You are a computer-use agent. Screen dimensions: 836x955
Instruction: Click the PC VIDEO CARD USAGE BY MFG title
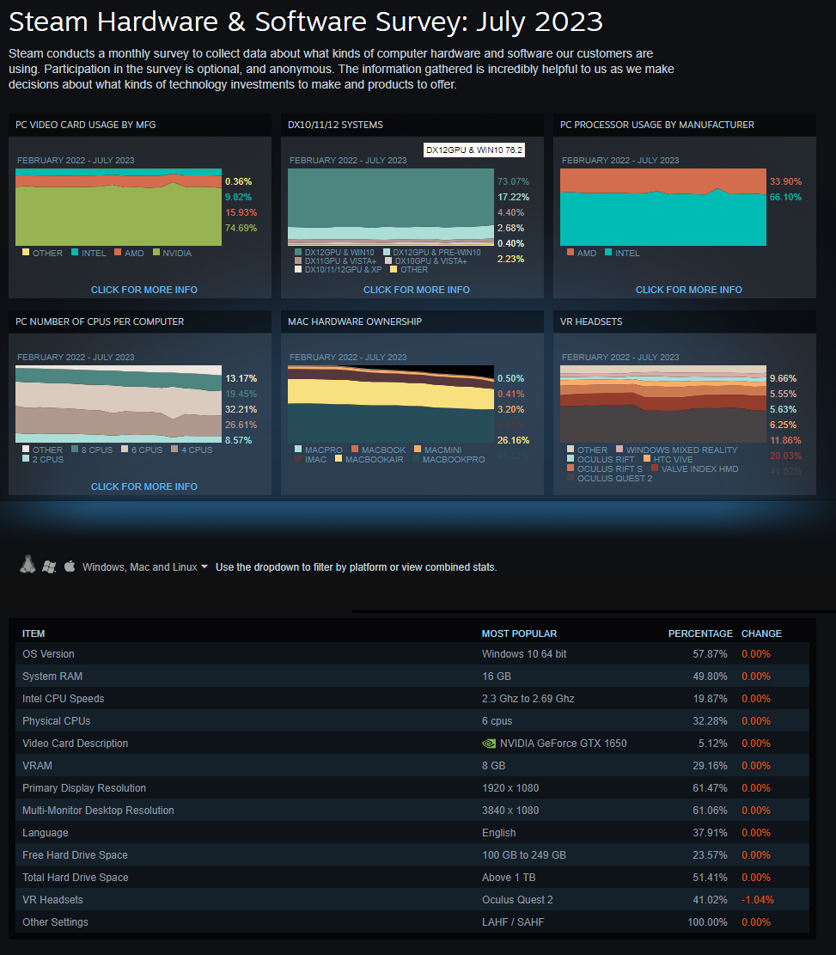pyautogui.click(x=85, y=125)
